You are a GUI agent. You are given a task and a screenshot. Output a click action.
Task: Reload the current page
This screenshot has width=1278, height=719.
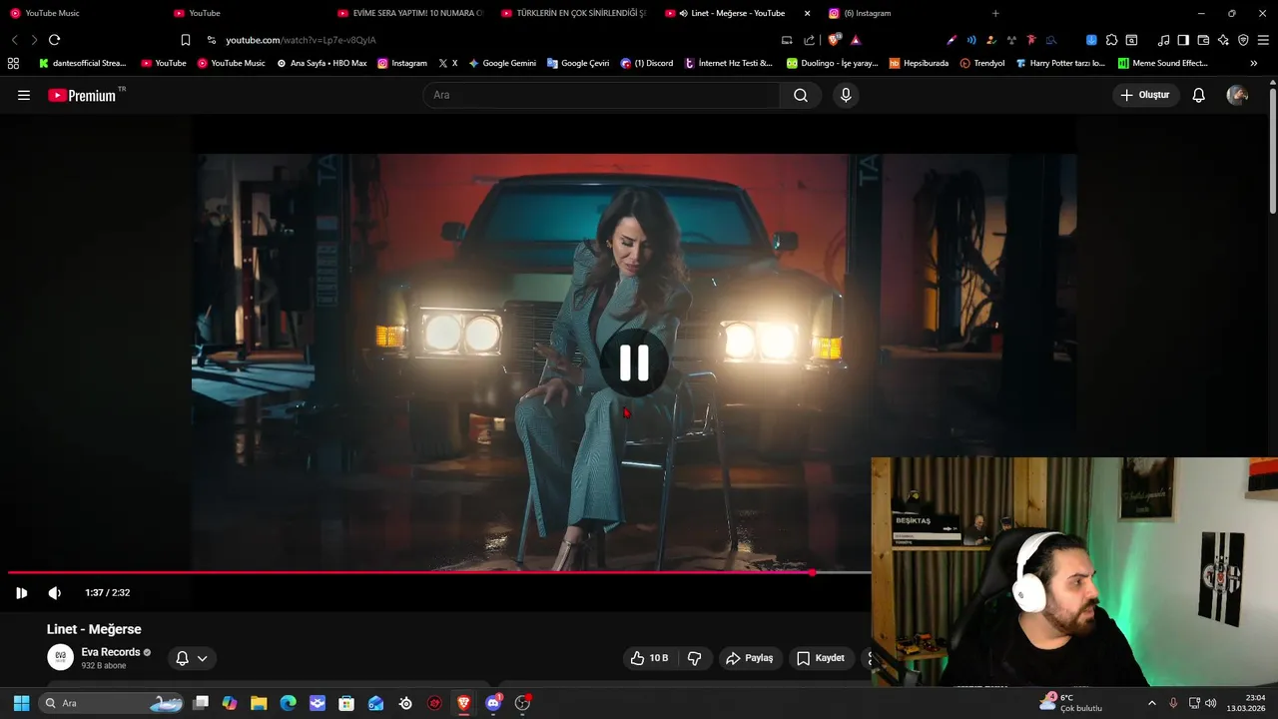(x=54, y=40)
